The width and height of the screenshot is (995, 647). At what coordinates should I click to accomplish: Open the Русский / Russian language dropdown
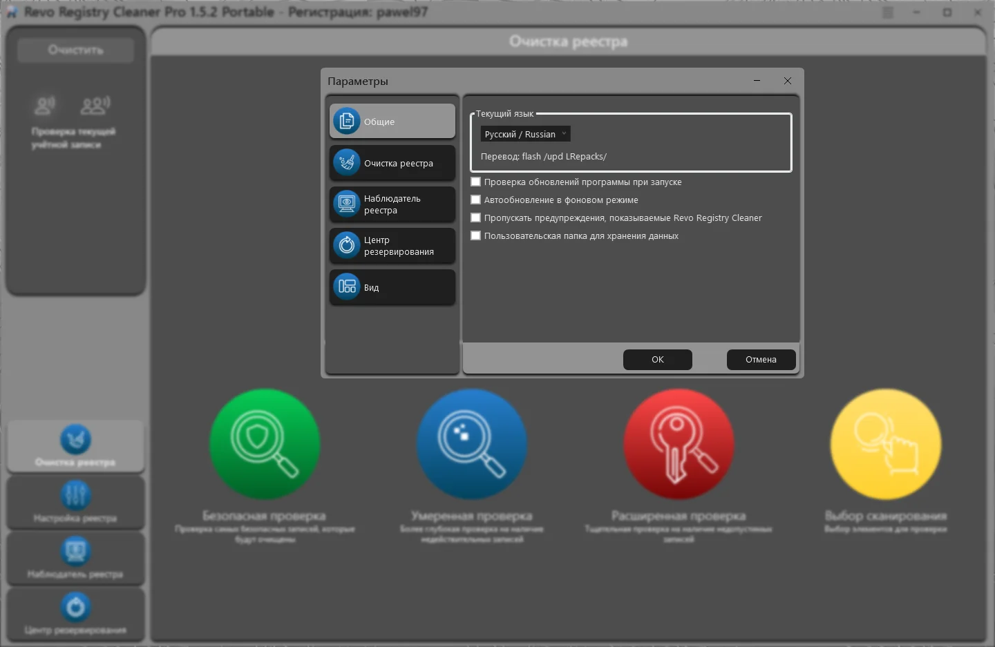[525, 134]
